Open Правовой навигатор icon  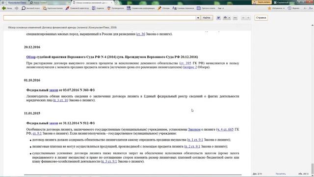tap(67, 8)
